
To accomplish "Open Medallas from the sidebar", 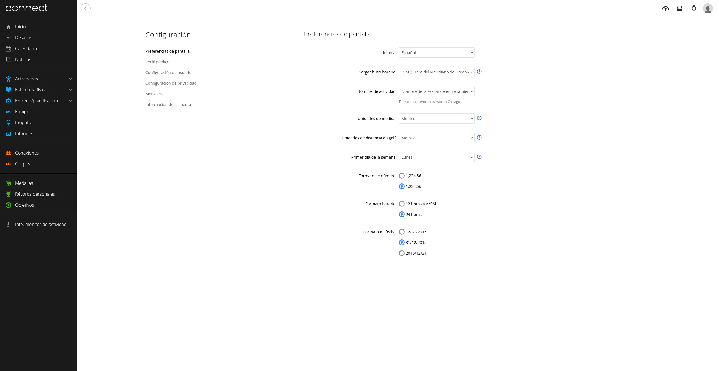I will [x=24, y=183].
